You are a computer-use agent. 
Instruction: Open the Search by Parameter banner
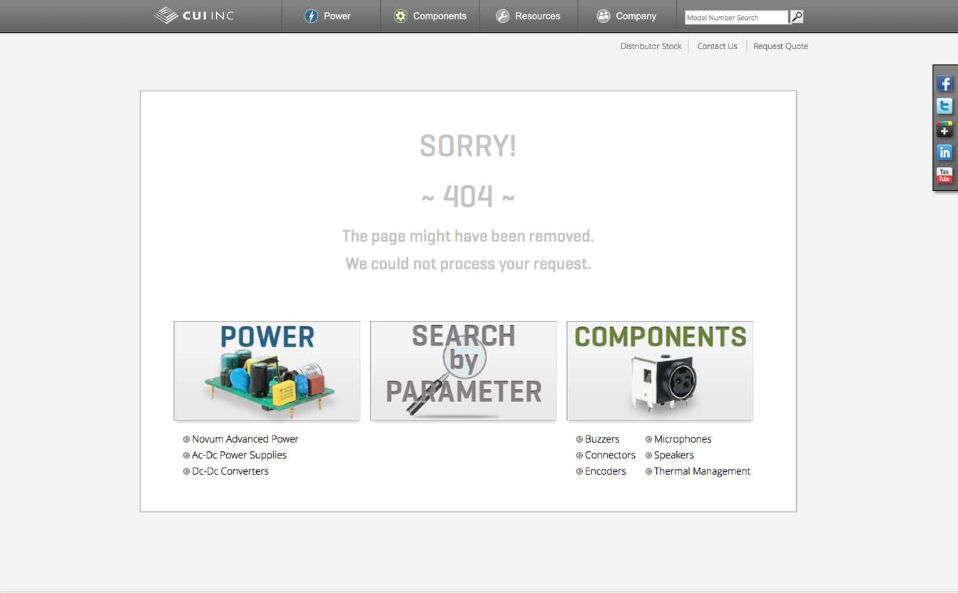(x=463, y=371)
